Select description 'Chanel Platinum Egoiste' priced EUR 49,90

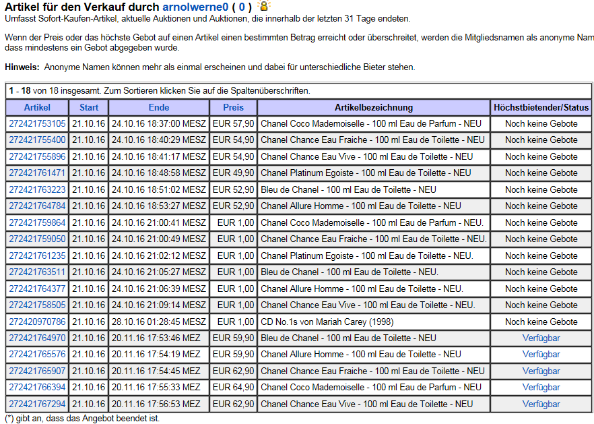click(x=366, y=173)
